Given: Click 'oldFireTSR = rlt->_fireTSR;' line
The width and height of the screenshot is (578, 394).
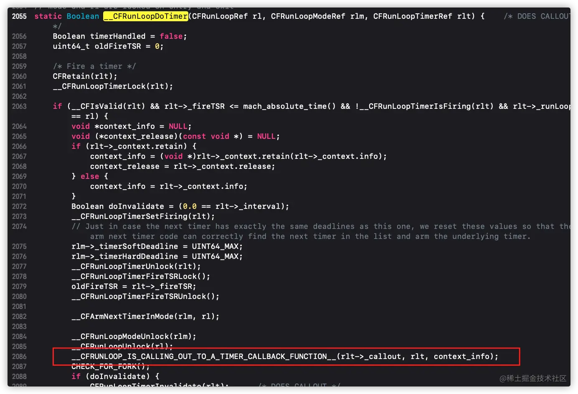Looking at the screenshot, I should 134,286.
